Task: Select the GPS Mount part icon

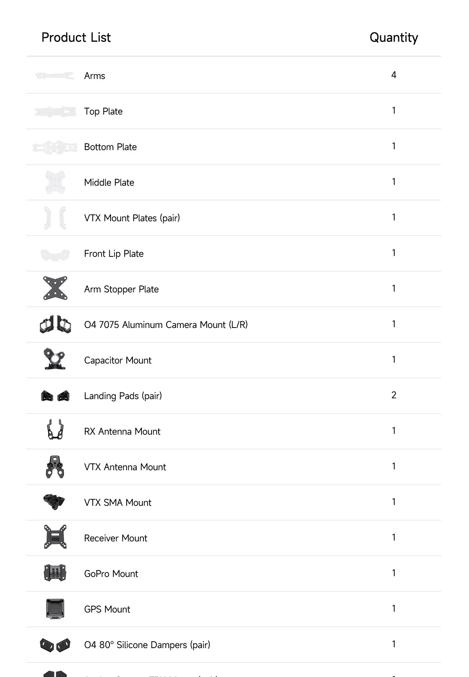Action: pyautogui.click(x=55, y=609)
